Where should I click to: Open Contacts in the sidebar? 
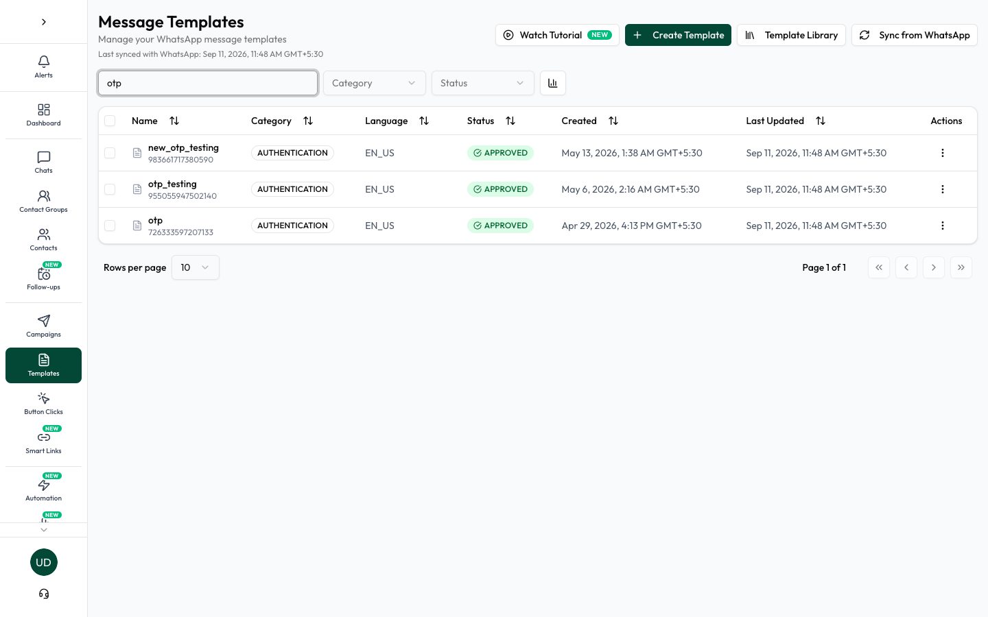coord(43,240)
